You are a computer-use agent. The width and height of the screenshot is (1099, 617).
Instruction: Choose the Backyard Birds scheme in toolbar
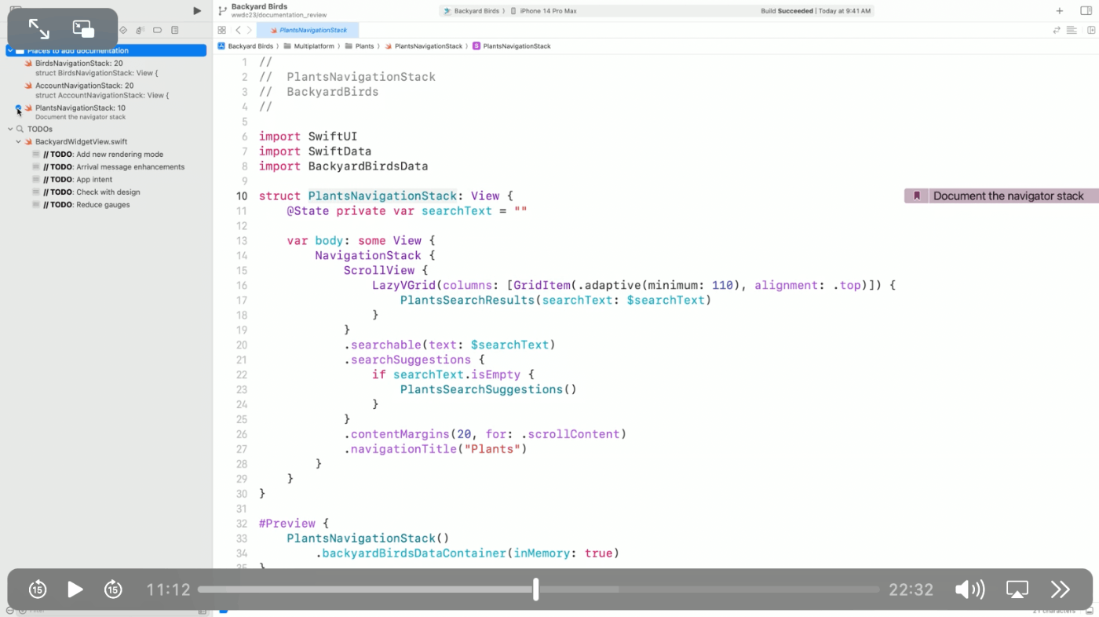tap(472, 11)
